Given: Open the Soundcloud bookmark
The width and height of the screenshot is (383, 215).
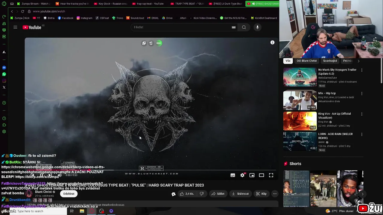Looking at the screenshot, I should coord(135,18).
